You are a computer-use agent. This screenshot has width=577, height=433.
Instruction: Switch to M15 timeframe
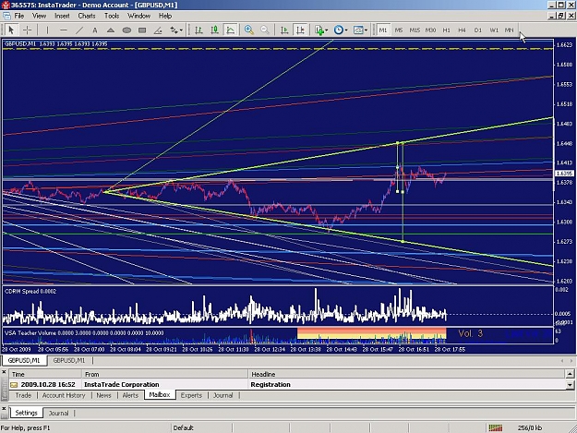[x=415, y=30]
